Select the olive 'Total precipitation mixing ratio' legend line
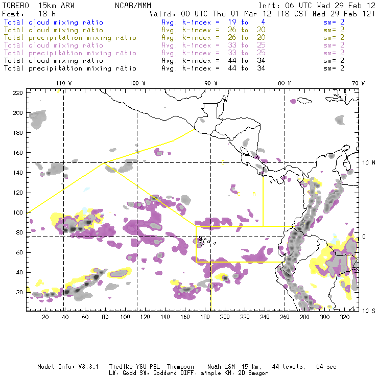 [x=70, y=38]
